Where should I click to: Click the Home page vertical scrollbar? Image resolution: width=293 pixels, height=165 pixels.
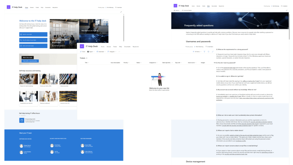click(x=124, y=28)
